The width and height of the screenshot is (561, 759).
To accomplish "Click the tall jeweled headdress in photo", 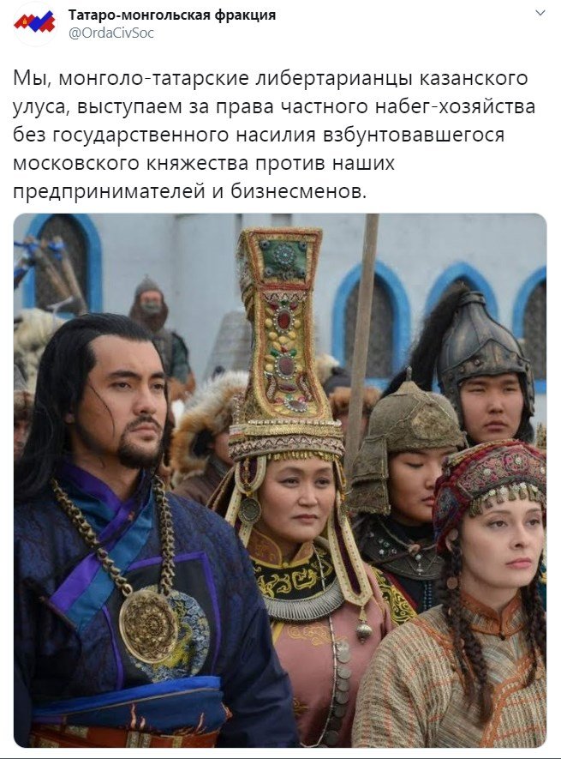I will (283, 339).
